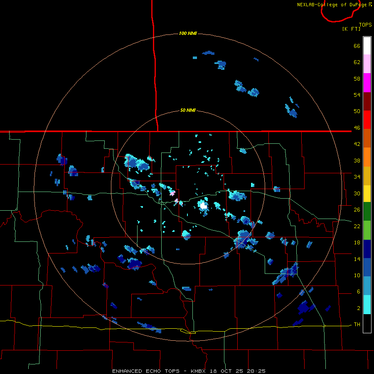374x374 pixels.
Task: Select the white color swatch in the legend
Action: point(367,46)
